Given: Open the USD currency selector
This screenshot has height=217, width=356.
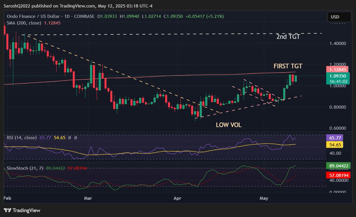Looking at the screenshot, I should click(x=338, y=17).
